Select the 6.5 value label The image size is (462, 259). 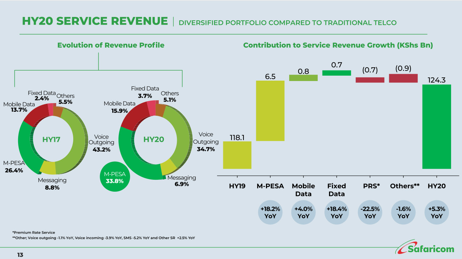point(270,76)
